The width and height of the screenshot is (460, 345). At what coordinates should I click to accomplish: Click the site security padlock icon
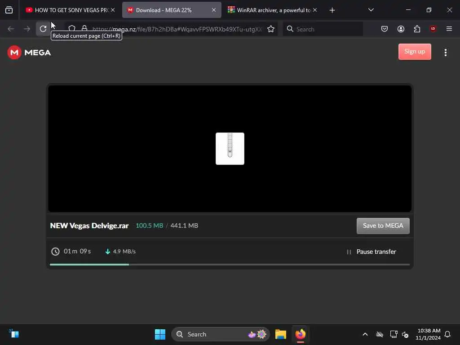84,29
